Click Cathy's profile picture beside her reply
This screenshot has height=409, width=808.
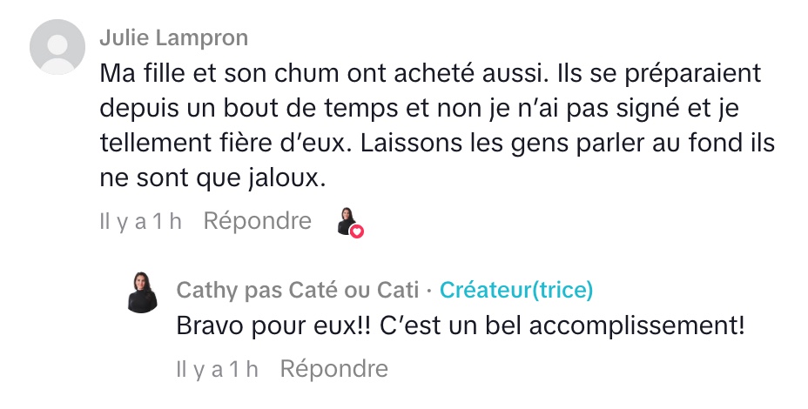point(143,292)
